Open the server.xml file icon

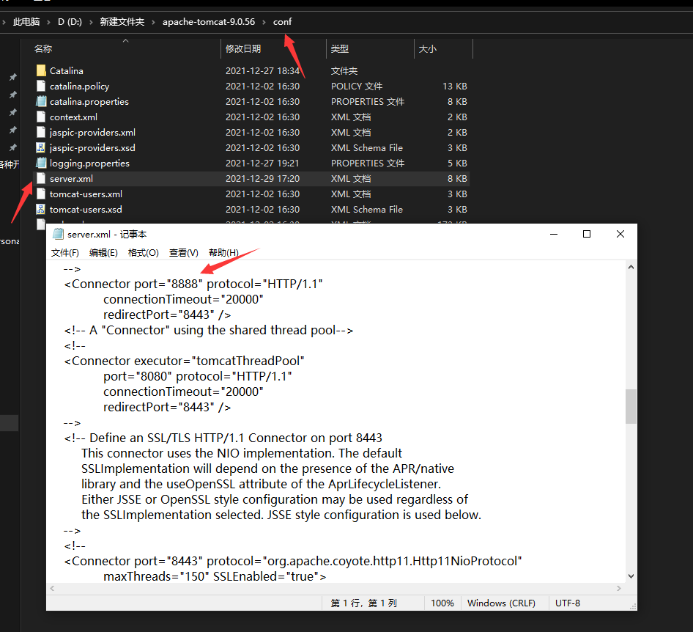click(40, 178)
